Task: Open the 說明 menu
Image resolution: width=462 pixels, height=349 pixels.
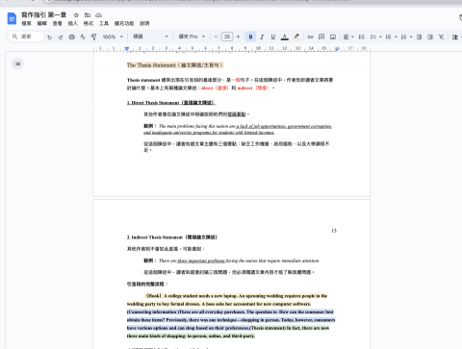Action: [144, 23]
